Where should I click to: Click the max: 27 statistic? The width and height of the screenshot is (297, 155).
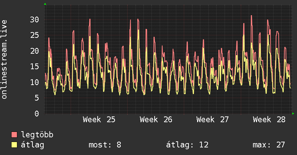[x=269, y=145]
